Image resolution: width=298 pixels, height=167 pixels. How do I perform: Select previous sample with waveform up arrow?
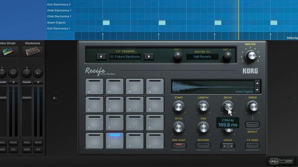(x=257, y=83)
